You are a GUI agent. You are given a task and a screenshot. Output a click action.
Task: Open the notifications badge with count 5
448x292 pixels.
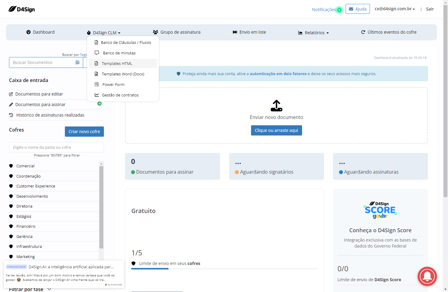339,10
